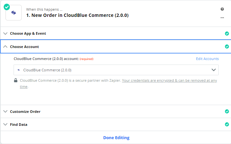Expand the Choose App & Event section chevron
This screenshot has height=144, width=231.
[x=5, y=33]
